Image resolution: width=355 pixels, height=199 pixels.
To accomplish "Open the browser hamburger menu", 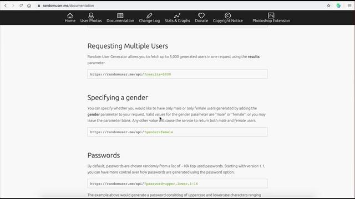I will 349,6.
